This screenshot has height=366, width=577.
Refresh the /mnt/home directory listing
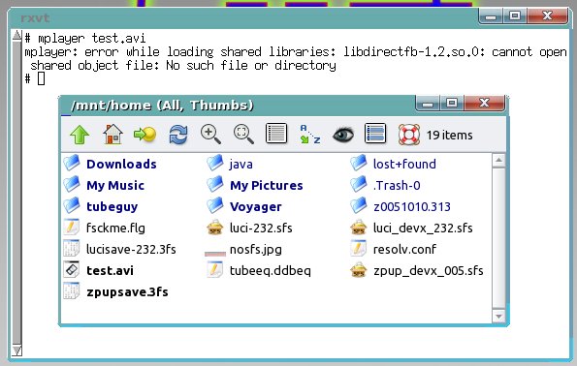tap(178, 135)
